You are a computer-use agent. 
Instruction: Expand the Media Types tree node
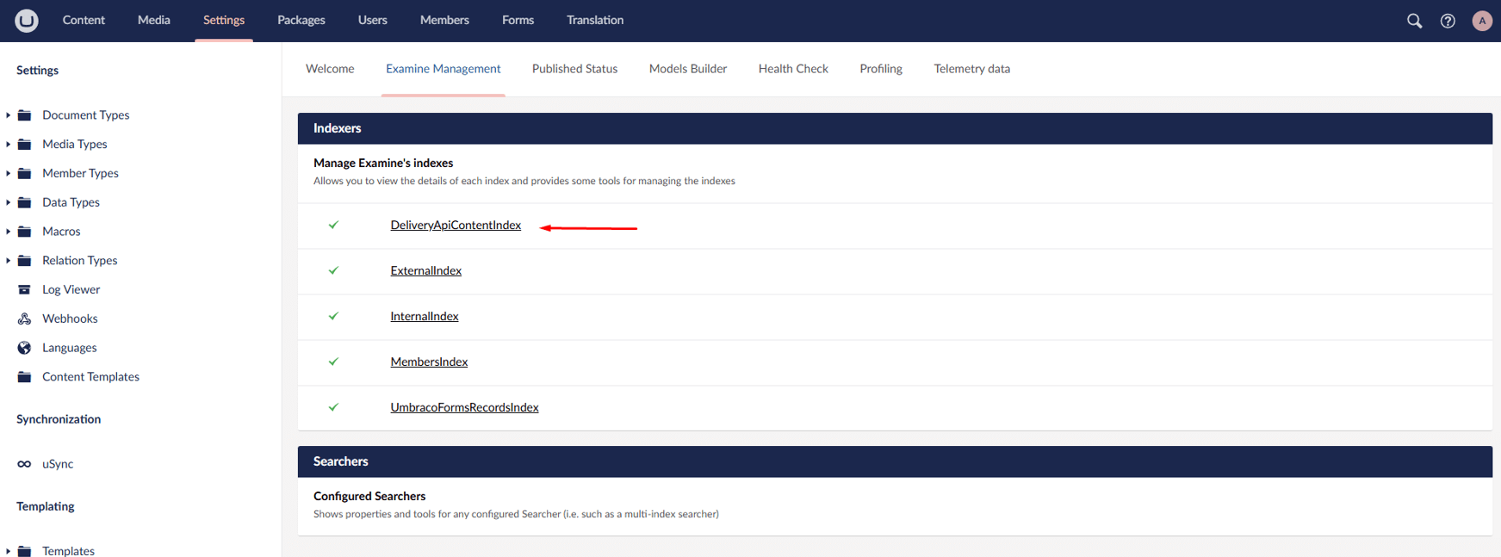8,145
